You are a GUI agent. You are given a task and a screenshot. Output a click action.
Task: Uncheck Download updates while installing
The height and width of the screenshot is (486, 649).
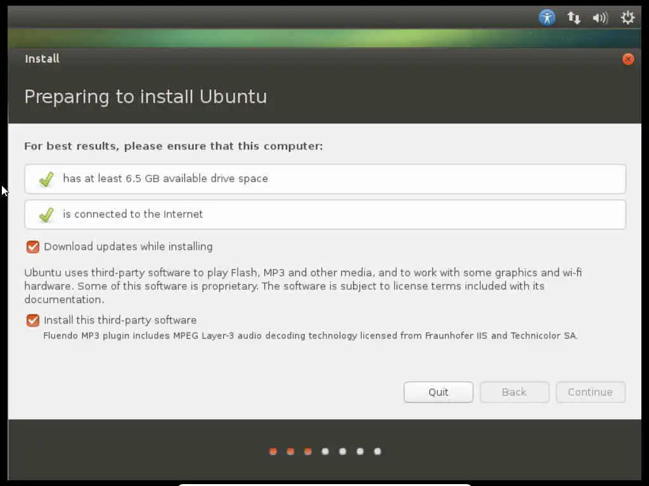tap(33, 247)
